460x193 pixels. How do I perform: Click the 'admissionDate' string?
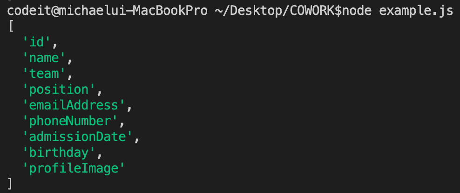click(x=78, y=137)
